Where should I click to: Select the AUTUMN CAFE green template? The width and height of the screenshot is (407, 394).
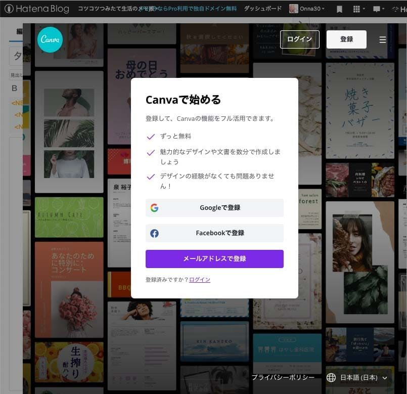(x=69, y=217)
